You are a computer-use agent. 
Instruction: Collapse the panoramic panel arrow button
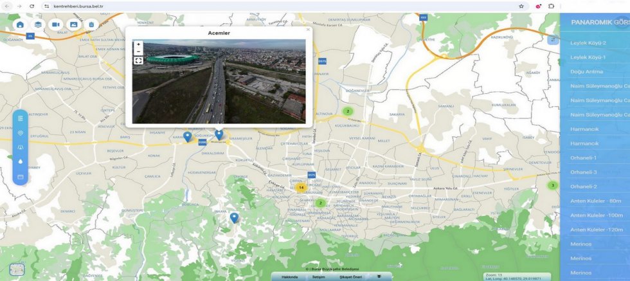point(553,39)
